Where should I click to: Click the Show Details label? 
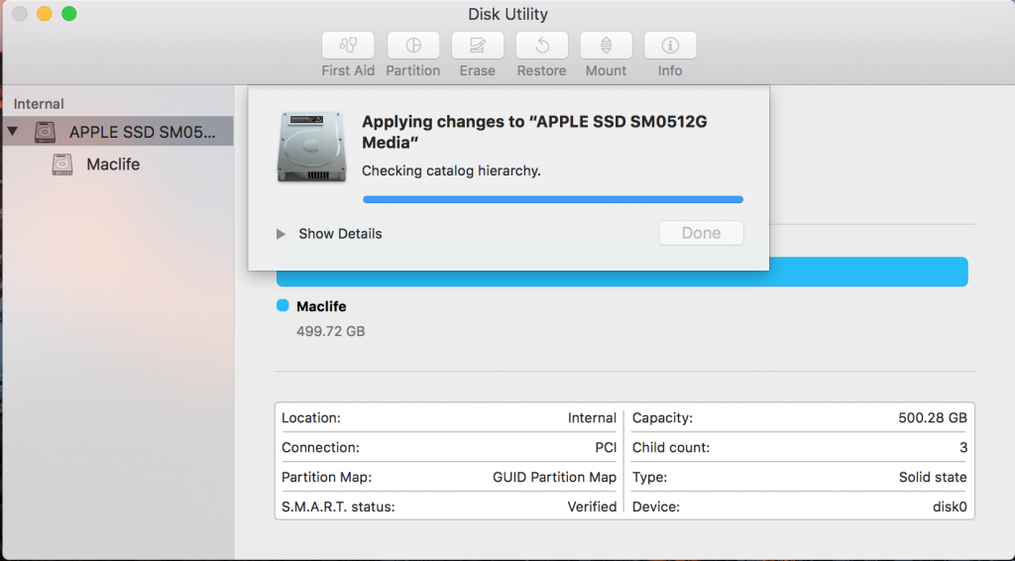(340, 234)
